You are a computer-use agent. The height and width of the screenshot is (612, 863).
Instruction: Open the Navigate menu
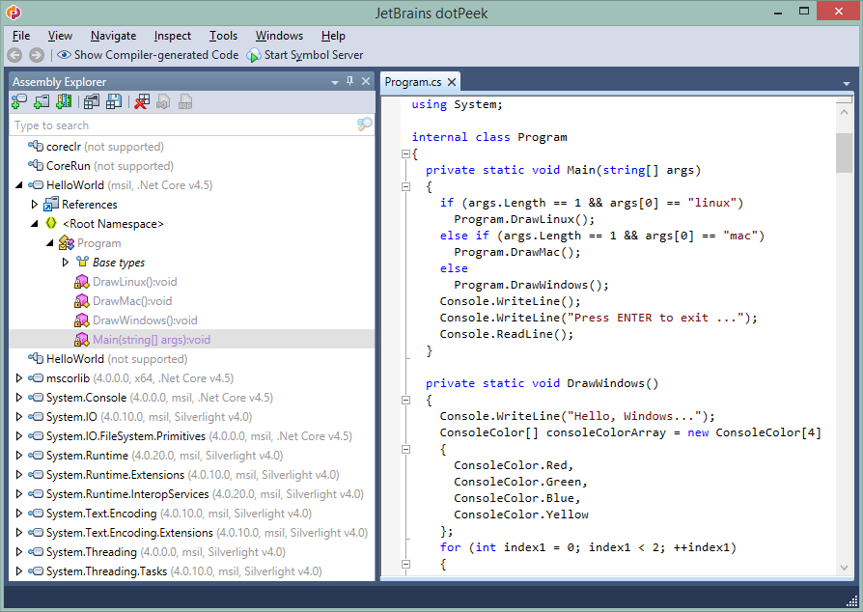pyautogui.click(x=113, y=36)
